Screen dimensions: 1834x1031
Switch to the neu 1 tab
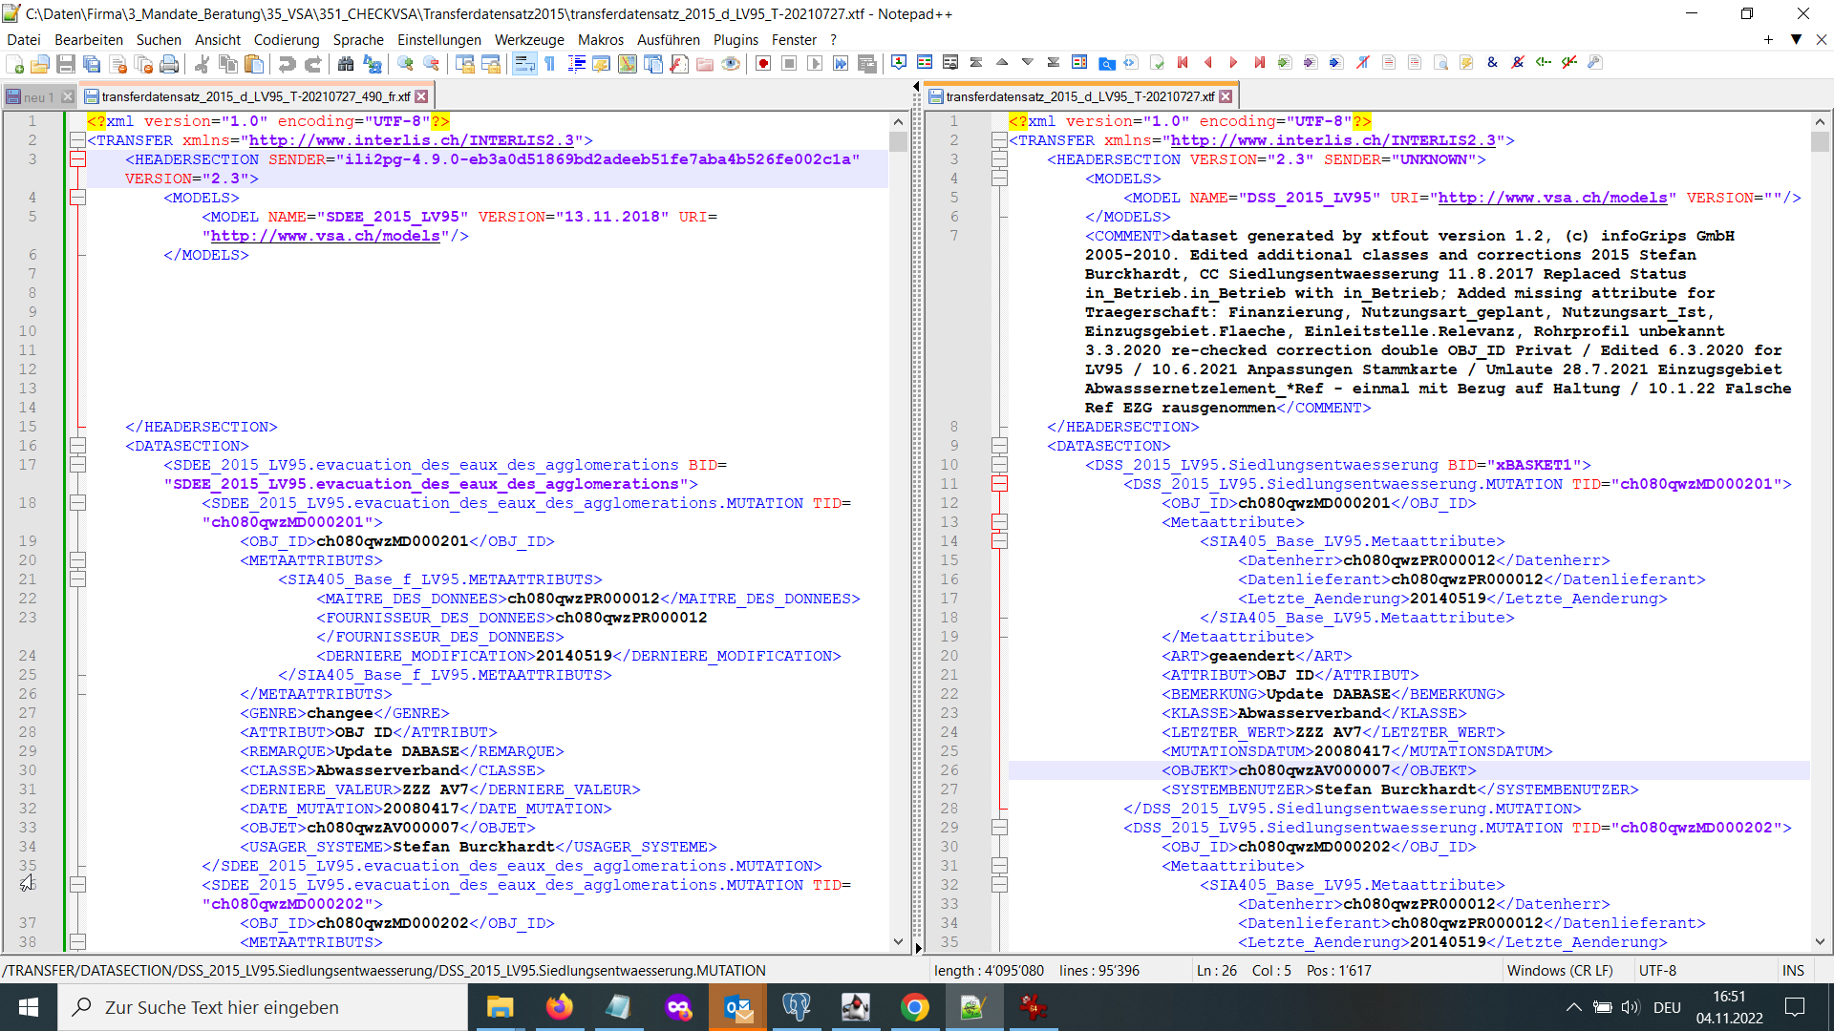(36, 96)
